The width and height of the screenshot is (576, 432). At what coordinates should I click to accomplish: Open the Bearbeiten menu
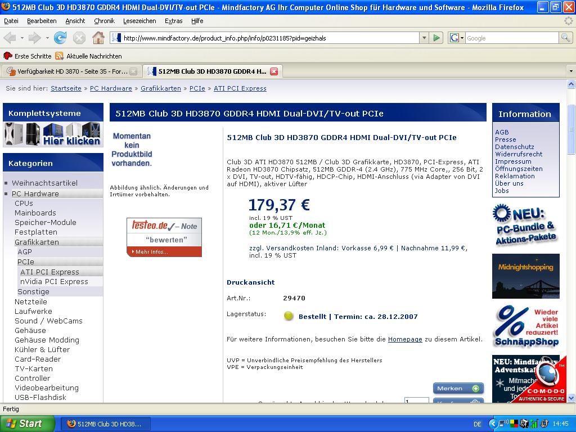[42, 21]
